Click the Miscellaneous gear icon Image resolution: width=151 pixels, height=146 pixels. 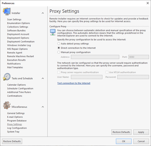7,105
